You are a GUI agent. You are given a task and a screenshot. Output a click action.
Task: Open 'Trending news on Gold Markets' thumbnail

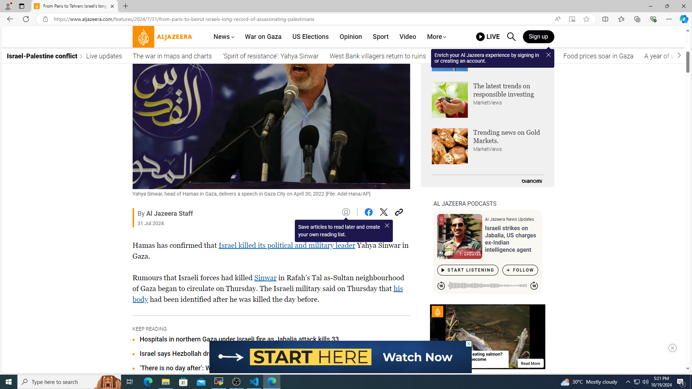tap(450, 146)
